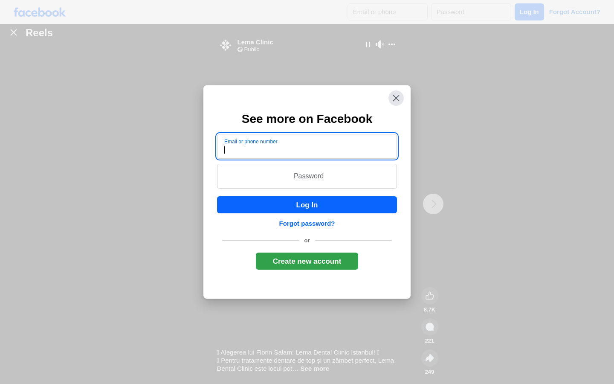Go to next reel with chevron arrow
This screenshot has width=614, height=384.
(433, 204)
